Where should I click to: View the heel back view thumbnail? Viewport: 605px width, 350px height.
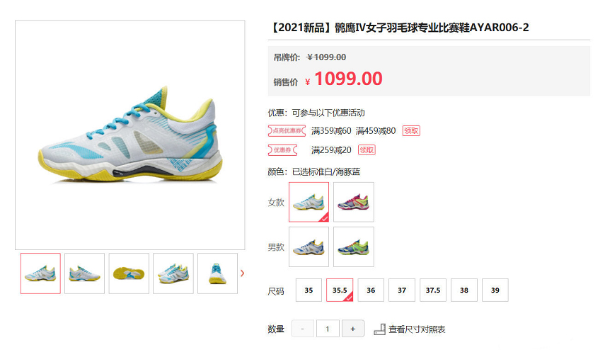(218, 273)
